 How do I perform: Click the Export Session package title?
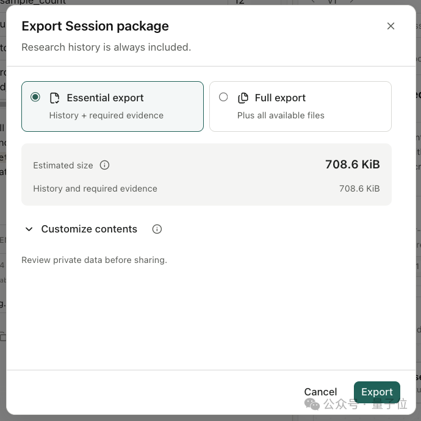coord(95,26)
